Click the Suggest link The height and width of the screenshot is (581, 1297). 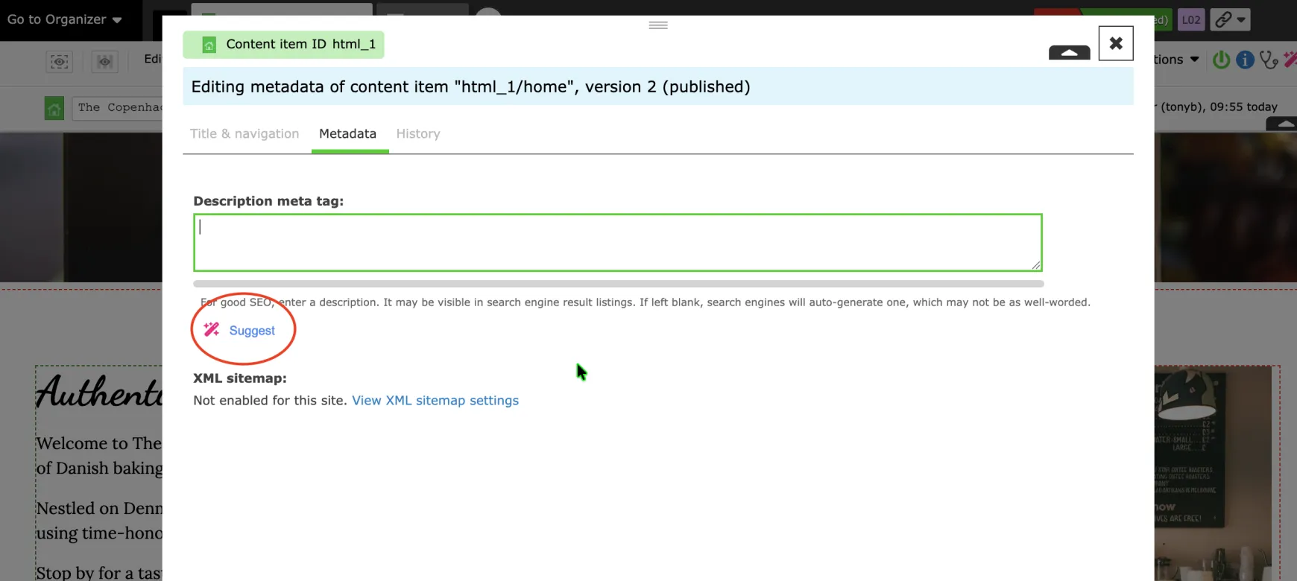coord(252,331)
